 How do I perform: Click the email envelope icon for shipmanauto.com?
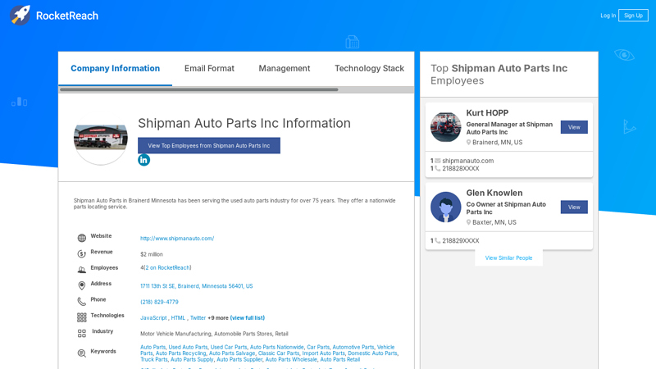click(438, 161)
